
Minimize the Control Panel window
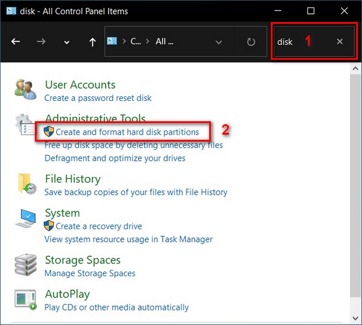coord(278,10)
